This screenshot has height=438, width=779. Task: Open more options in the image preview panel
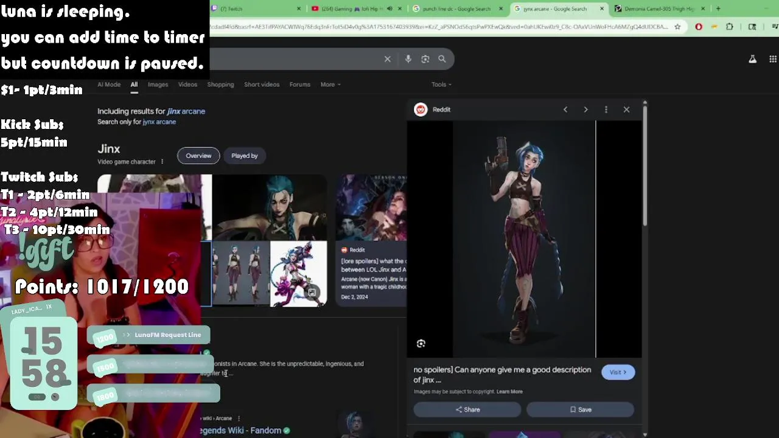[x=606, y=109]
